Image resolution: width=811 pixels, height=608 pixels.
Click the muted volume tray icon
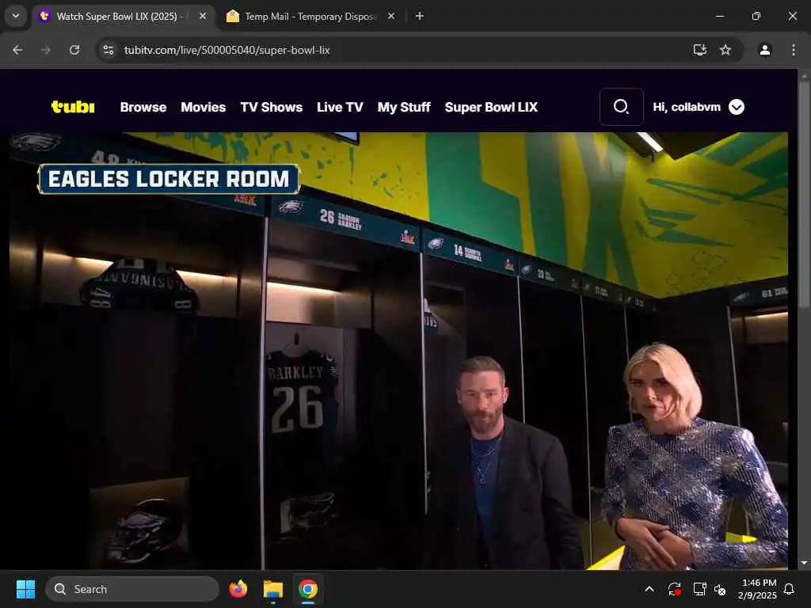coord(720,589)
